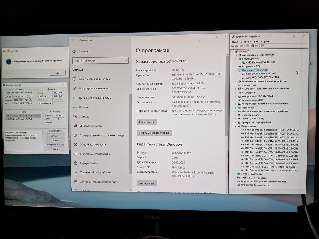Click the lower Копировать button under Windows specs
Viewport: 319px width, 239px height.
point(147,183)
